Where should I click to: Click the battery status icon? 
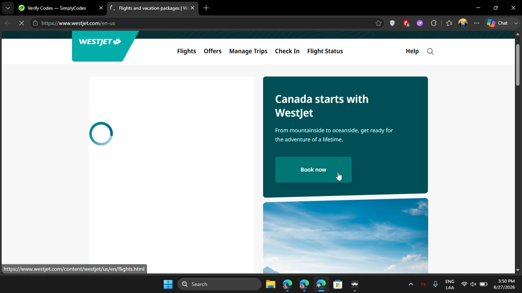(483, 284)
